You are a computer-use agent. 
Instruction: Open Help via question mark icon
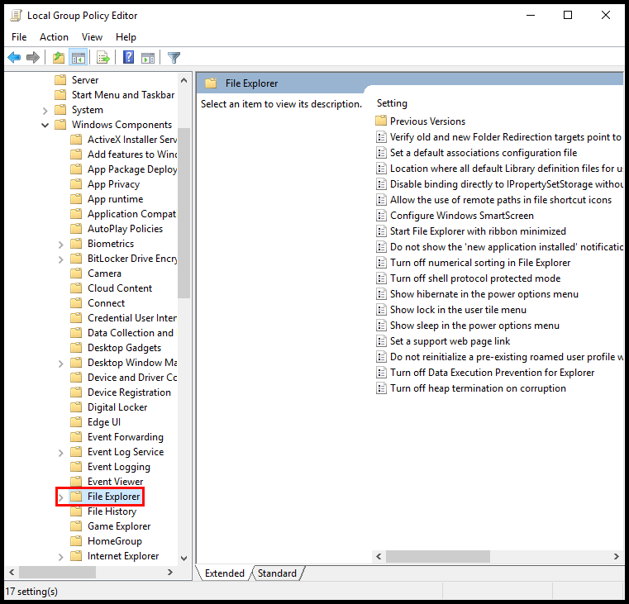(x=128, y=58)
